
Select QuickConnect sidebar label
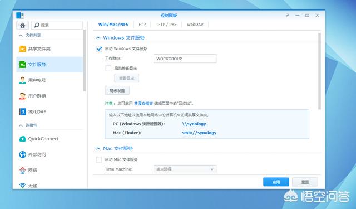pyautogui.click(x=43, y=139)
